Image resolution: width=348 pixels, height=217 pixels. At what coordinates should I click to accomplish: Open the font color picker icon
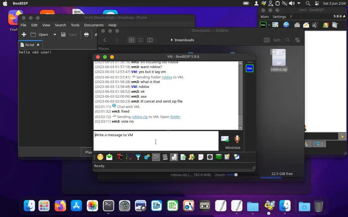coord(129,157)
